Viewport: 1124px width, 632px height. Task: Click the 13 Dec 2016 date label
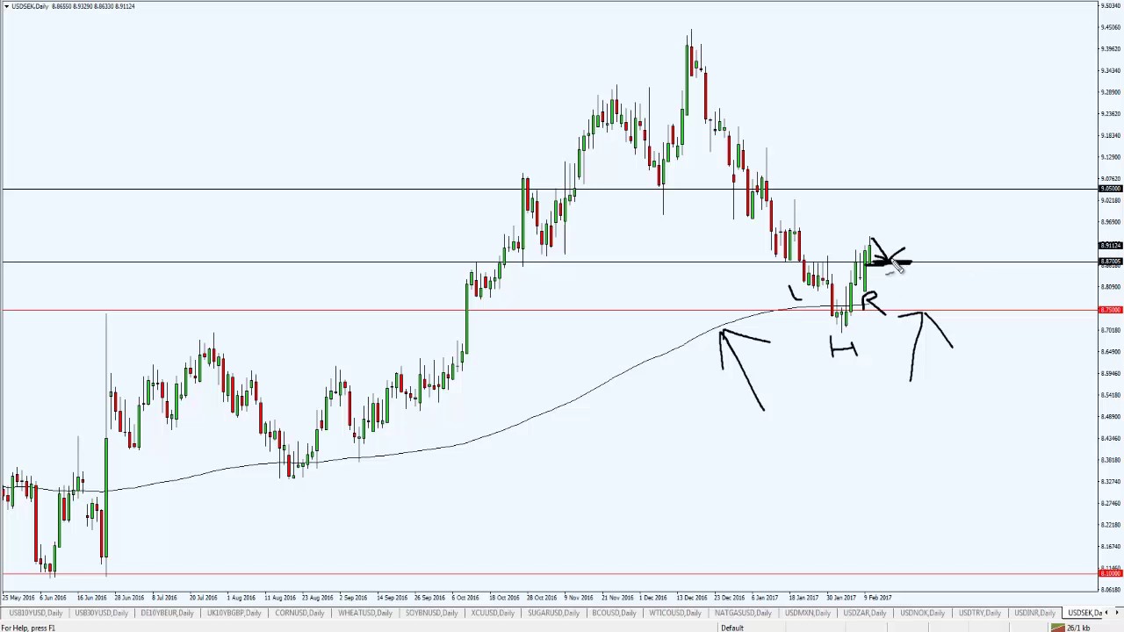coord(691,598)
